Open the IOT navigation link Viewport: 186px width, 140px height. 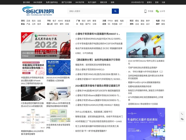[121, 24]
